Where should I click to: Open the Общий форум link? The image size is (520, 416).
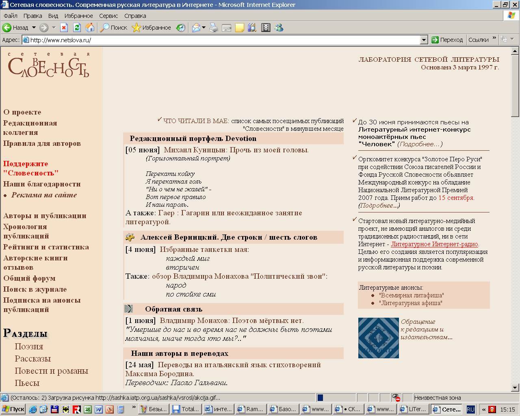tap(29, 278)
